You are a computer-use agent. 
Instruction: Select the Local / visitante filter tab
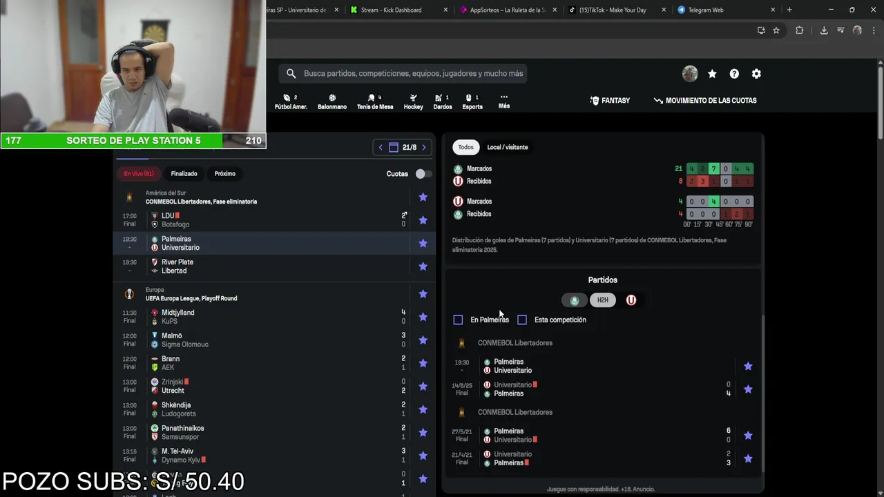tap(508, 147)
